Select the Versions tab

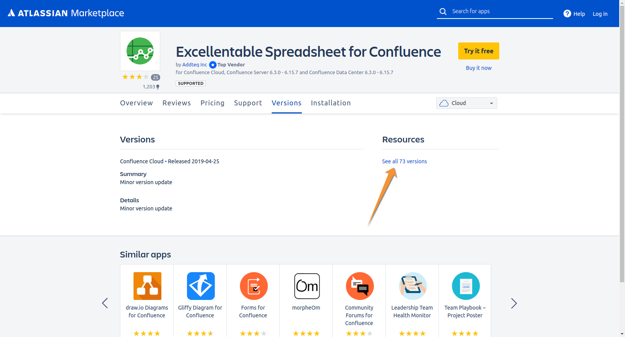[286, 103]
